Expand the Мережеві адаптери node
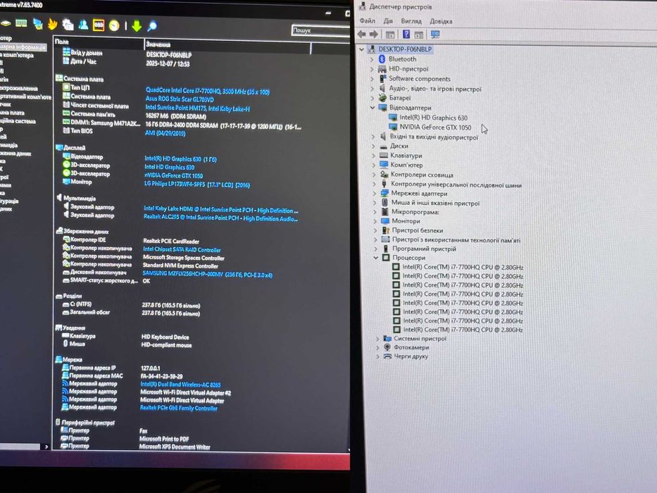 click(374, 194)
